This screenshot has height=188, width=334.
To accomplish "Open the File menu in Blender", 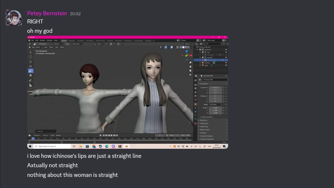I will (32, 40).
